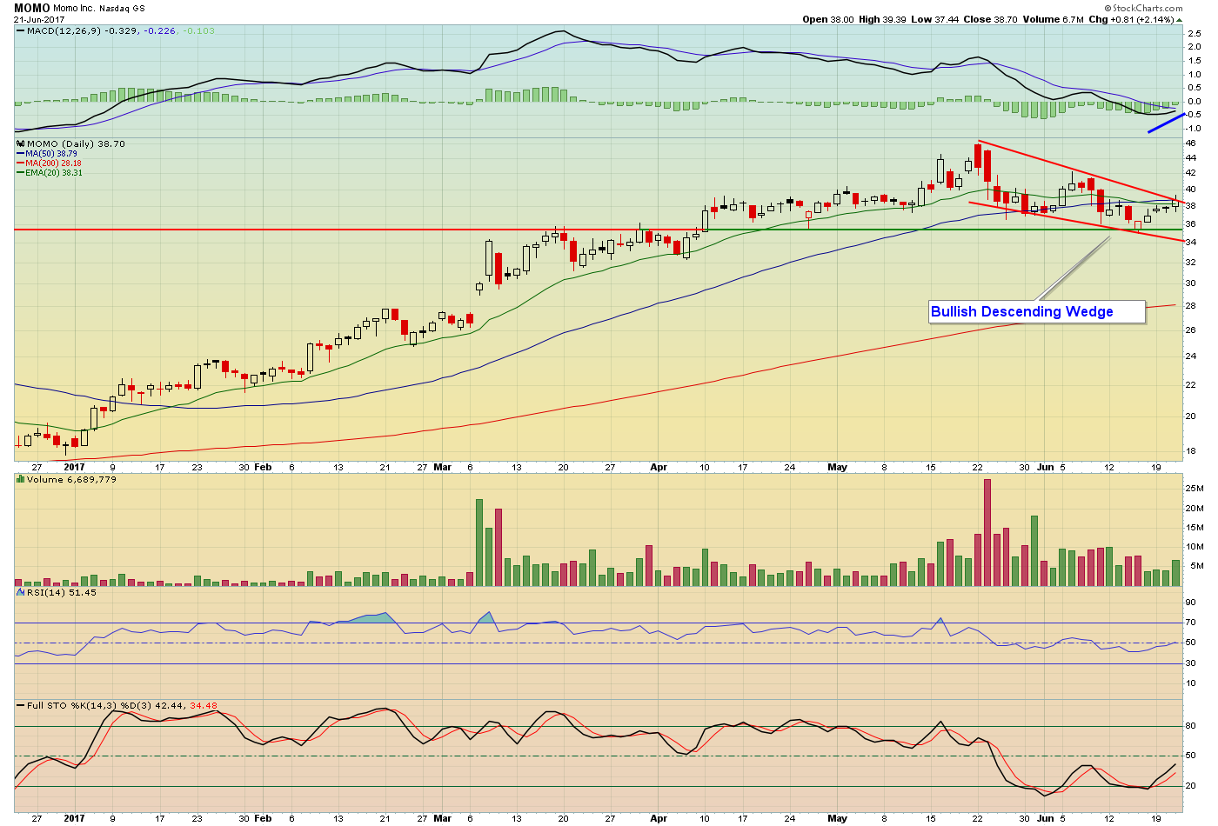
Task: Click the 'Nasdaq GS' exchange label
Action: click(x=122, y=8)
